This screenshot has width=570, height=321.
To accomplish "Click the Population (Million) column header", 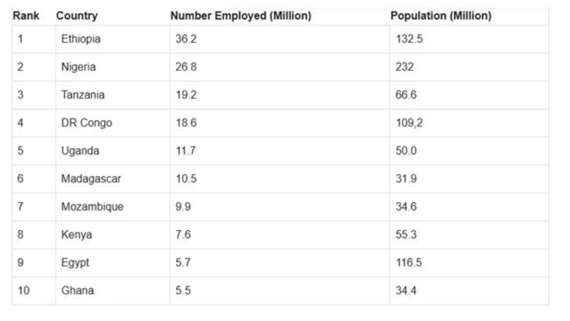I will 441,16.
